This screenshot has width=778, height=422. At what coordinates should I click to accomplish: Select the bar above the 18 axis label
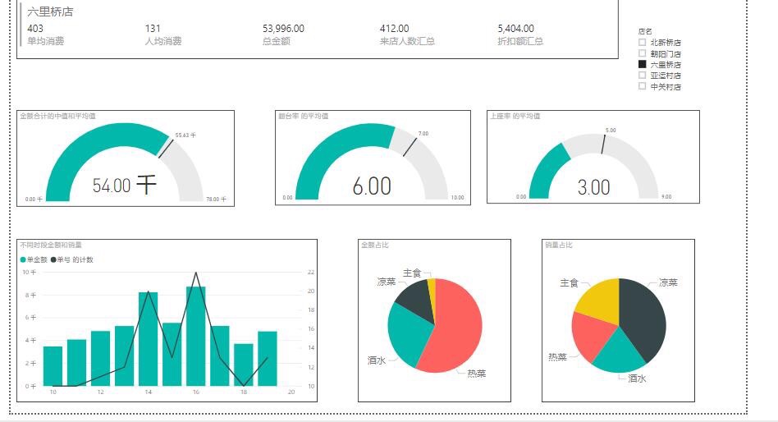point(244,365)
